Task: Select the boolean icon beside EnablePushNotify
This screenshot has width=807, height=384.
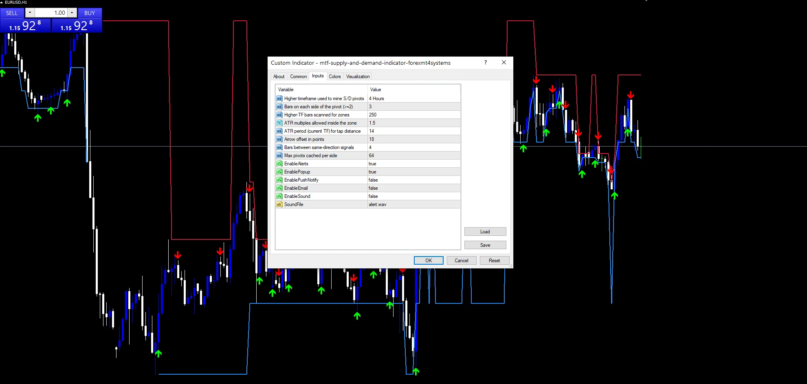Action: click(x=279, y=180)
